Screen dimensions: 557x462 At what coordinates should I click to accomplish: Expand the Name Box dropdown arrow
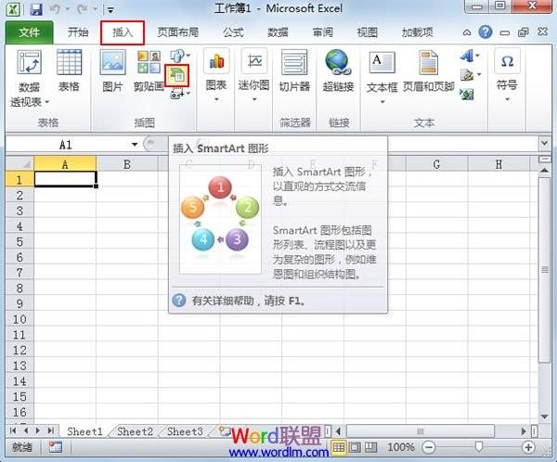pyautogui.click(x=135, y=145)
